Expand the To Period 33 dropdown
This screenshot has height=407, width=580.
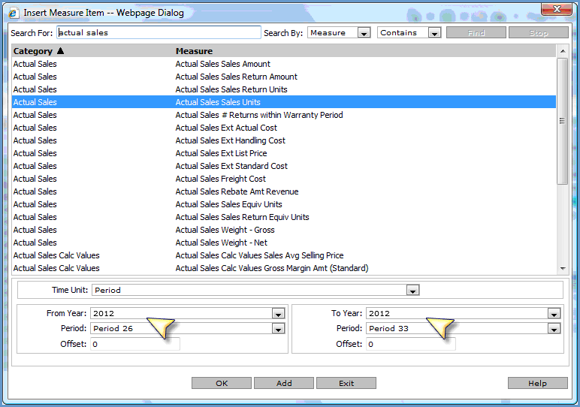pos(554,329)
